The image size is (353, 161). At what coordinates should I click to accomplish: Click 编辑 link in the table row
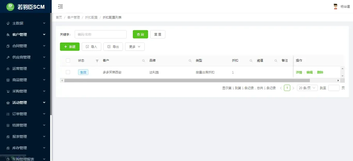click(x=310, y=72)
